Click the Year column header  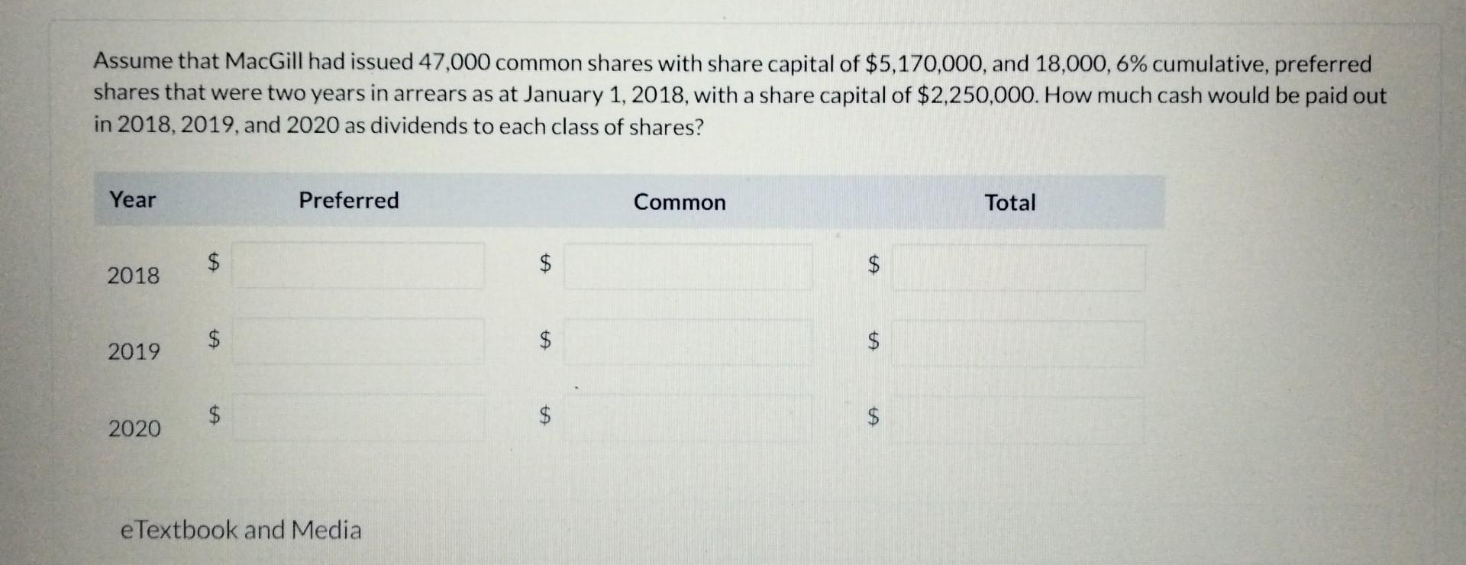(132, 199)
